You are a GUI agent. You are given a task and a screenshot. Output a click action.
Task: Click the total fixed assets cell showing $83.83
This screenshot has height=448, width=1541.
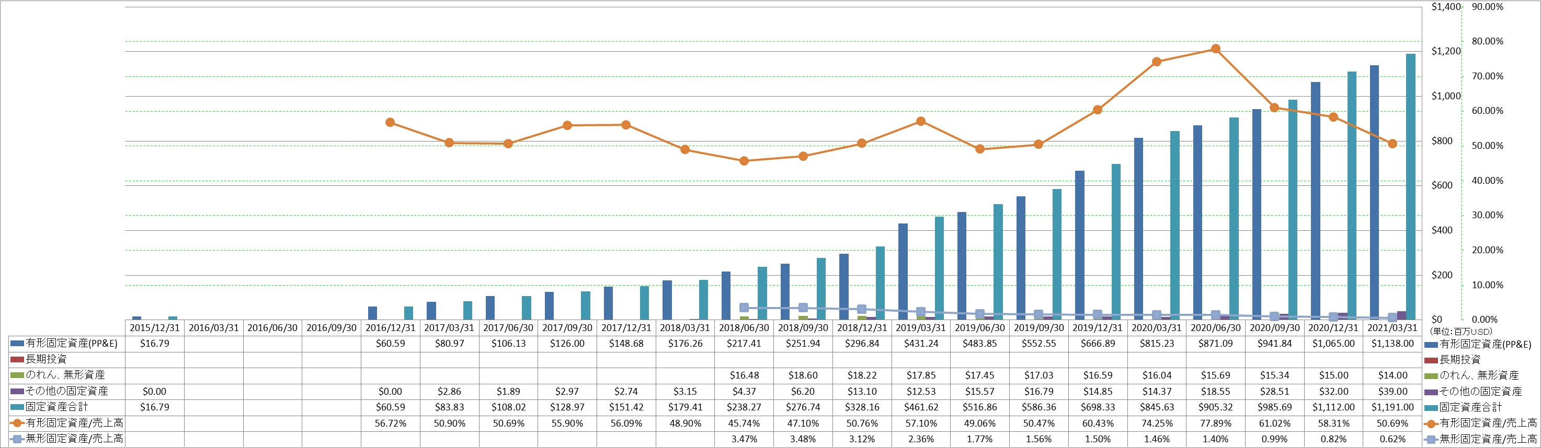pyautogui.click(x=449, y=407)
